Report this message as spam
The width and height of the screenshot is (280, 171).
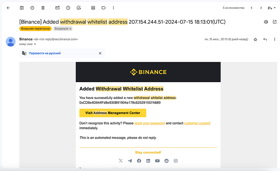pyautogui.click(x=32, y=8)
